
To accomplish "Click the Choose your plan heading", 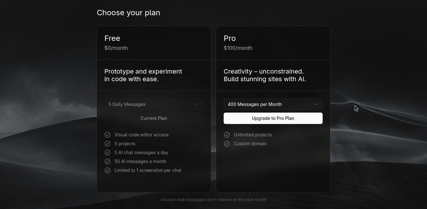I will click(128, 12).
